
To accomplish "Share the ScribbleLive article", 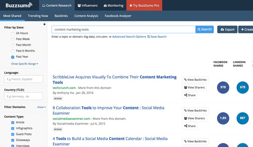I will point(190,95).
